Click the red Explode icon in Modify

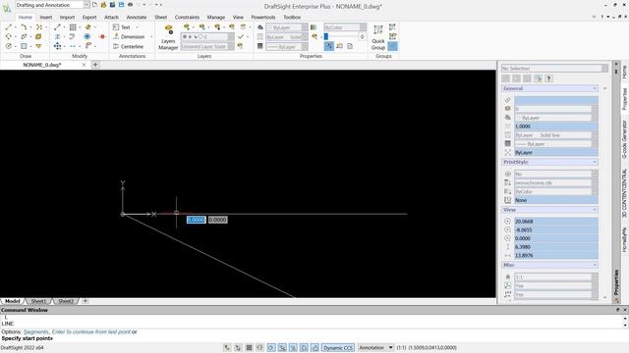pos(102,37)
